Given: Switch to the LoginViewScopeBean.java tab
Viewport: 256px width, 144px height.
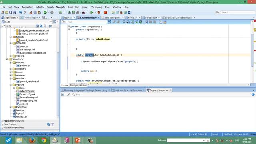Looking at the screenshot, I should coord(178,18).
